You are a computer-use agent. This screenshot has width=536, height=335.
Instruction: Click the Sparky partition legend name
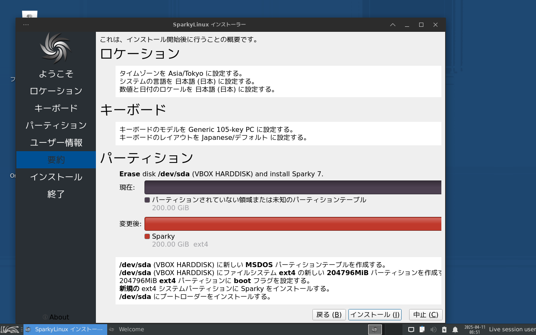pyautogui.click(x=163, y=236)
